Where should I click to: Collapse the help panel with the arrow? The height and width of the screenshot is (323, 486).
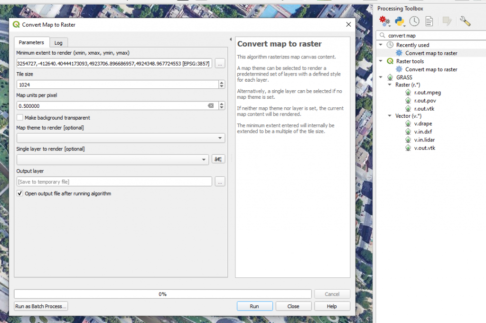(x=231, y=39)
